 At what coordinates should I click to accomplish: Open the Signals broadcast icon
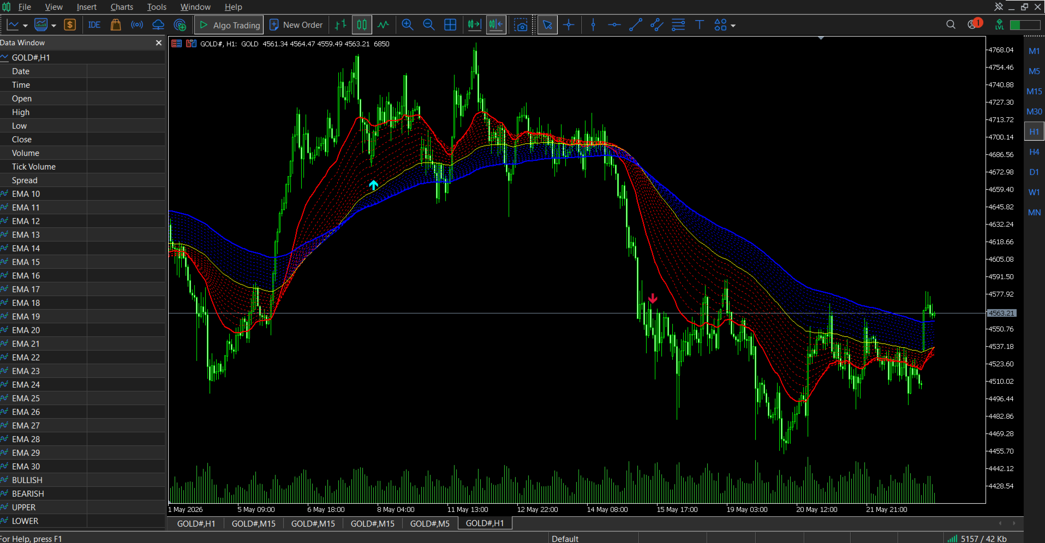pyautogui.click(x=137, y=25)
